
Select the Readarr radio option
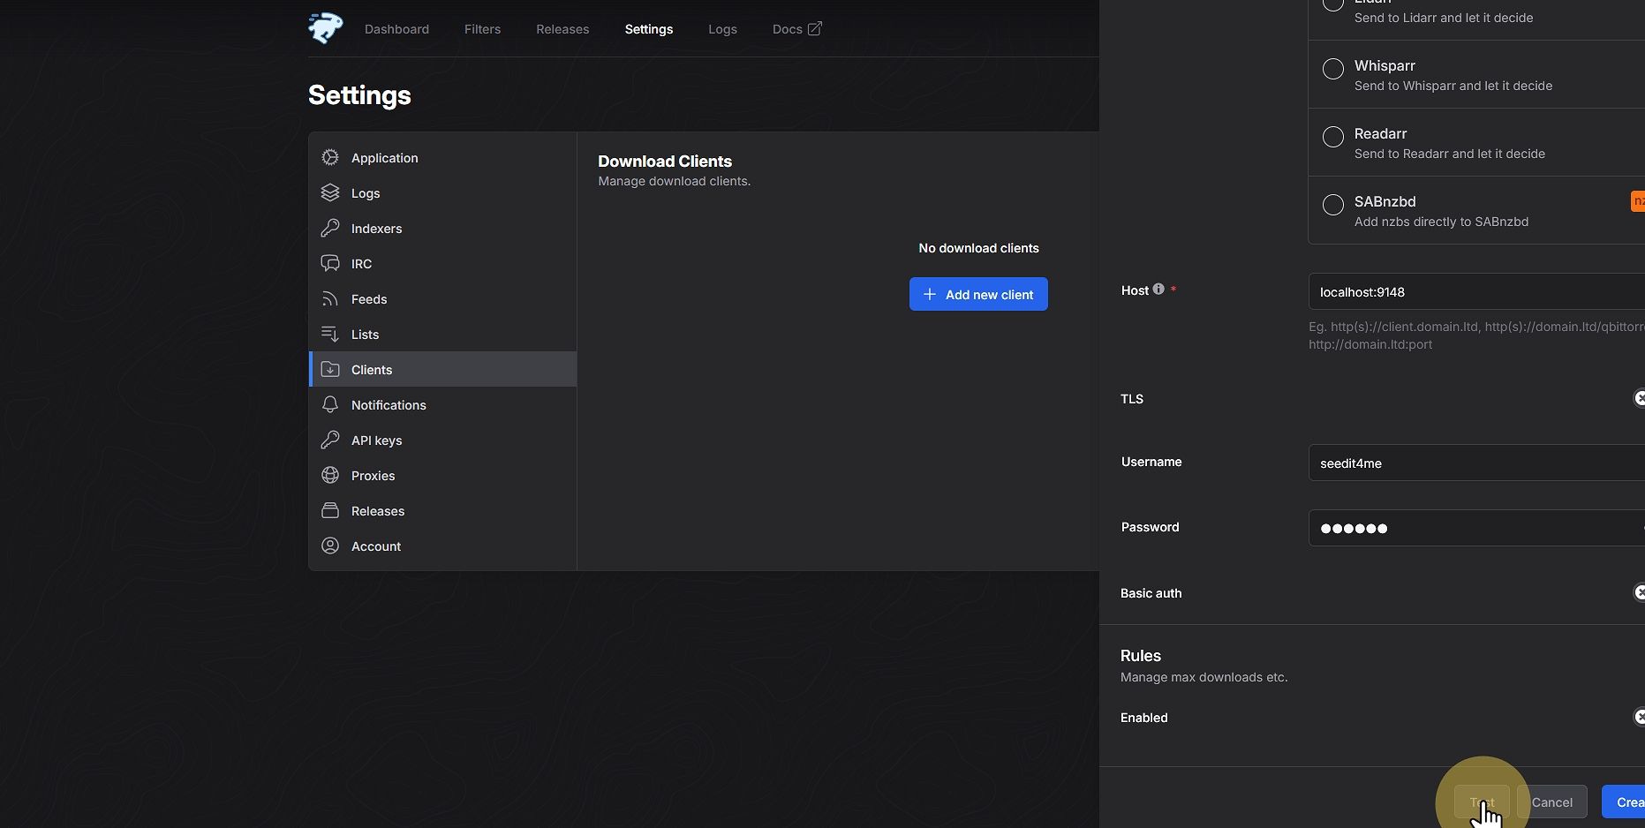1333,137
